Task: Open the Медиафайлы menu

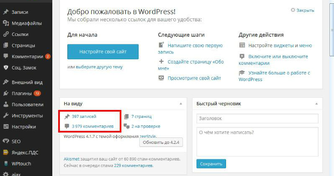Action: pos(26,23)
